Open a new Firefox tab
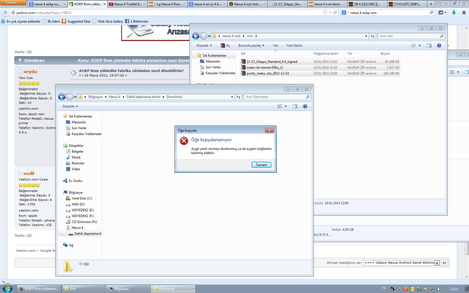Viewport: 469px width, 293px height. [x=431, y=4]
